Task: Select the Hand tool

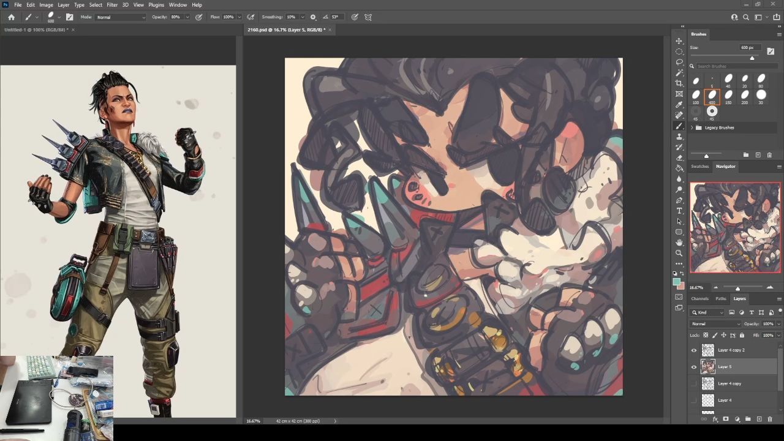Action: click(x=679, y=243)
